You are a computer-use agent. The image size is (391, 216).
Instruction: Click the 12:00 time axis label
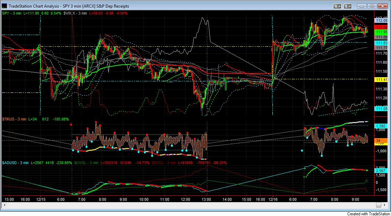pyautogui.click(x=186, y=199)
